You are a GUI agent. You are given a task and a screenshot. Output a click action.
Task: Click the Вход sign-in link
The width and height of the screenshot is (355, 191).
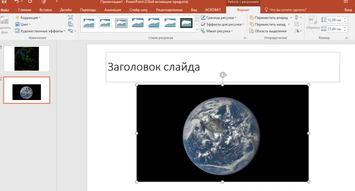click(348, 10)
